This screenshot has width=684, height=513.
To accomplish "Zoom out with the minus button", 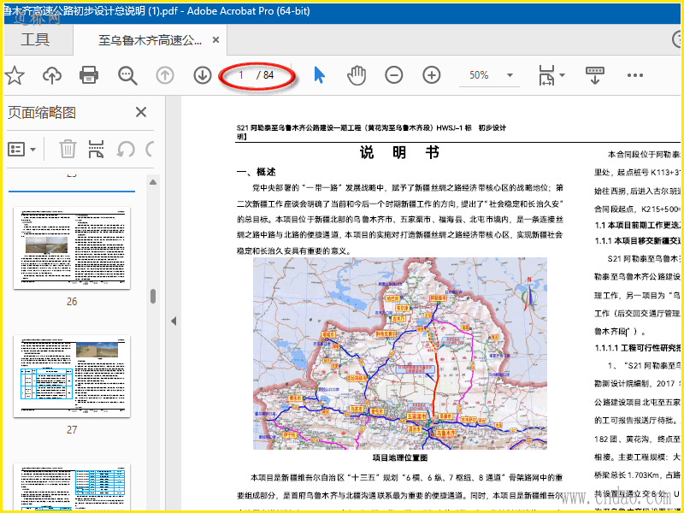I will pos(394,75).
